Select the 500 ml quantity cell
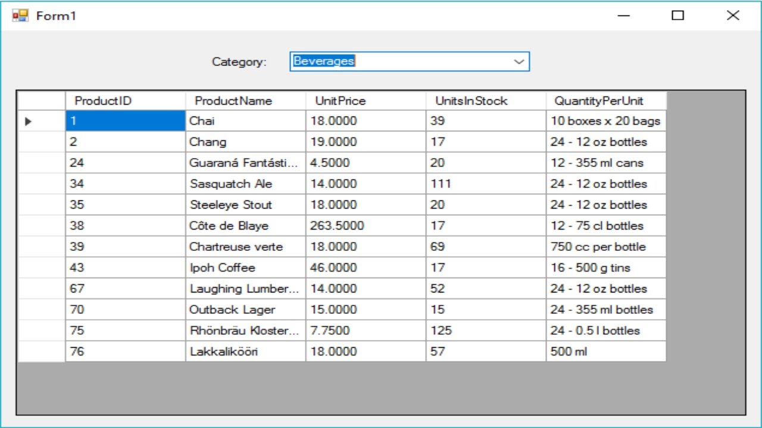The image size is (762, 428). click(606, 351)
